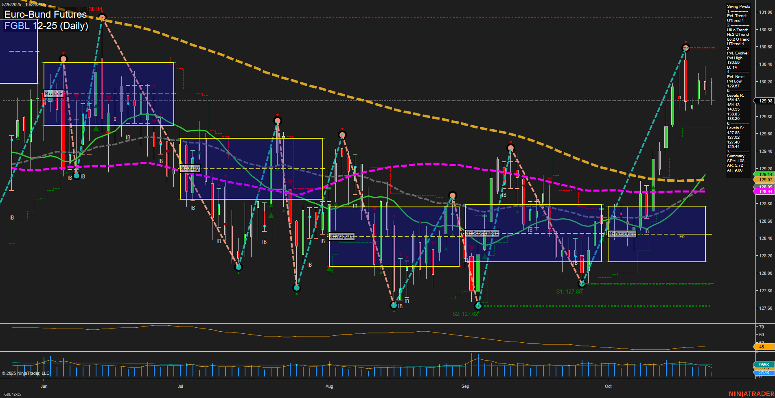The width and height of the screenshot is (775, 398).
Task: Click the orange 45 marker on the RSI axis
Action: [762, 347]
